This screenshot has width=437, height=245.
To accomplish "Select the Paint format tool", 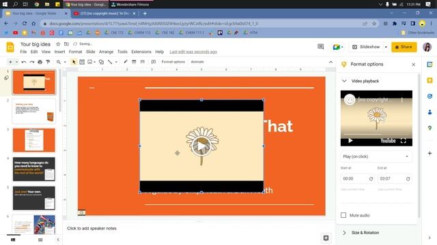I will (x=48, y=62).
